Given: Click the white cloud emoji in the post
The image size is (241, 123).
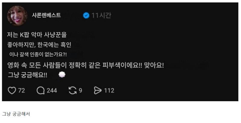Looking at the screenshot, I should pyautogui.click(x=62, y=75).
